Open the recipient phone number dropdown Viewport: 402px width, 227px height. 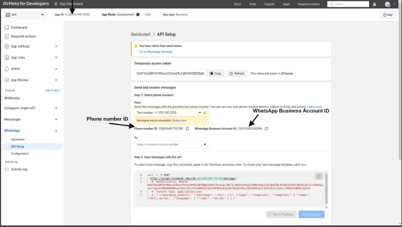171,145
